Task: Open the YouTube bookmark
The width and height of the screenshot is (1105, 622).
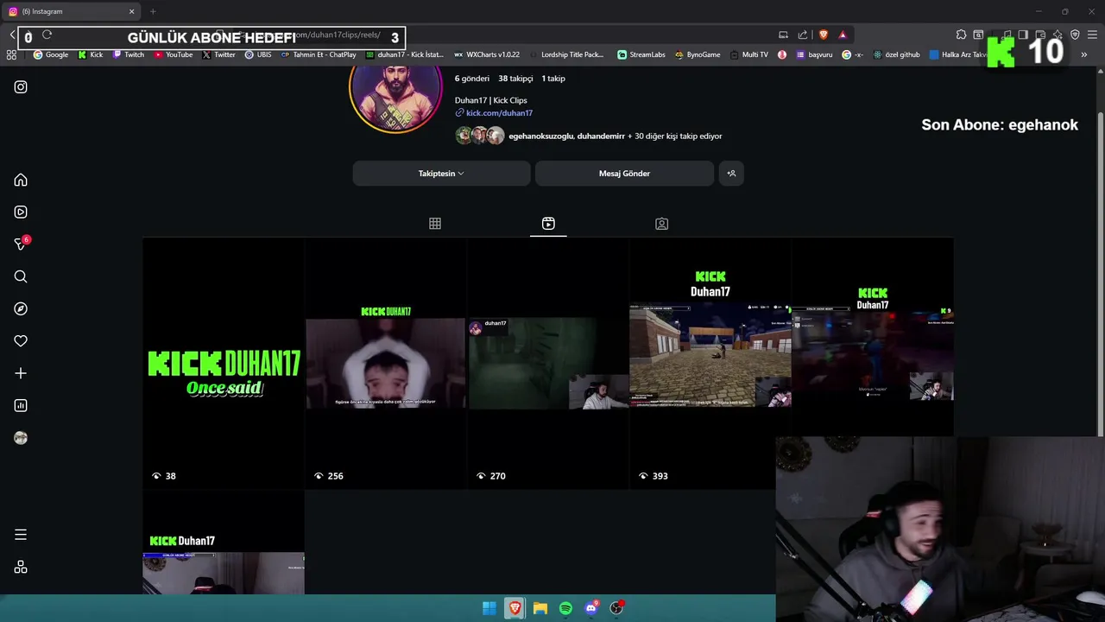Action: pyautogui.click(x=174, y=54)
